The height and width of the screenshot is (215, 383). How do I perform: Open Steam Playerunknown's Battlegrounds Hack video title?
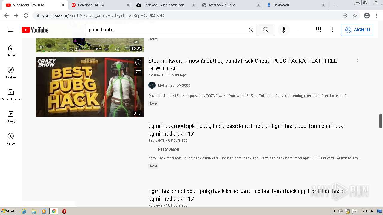tap(243, 64)
